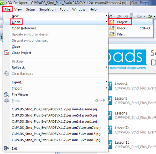The height and width of the screenshot is (154, 156).
Task: Click the undo arrow toolbar icon
Action: pos(150,16)
